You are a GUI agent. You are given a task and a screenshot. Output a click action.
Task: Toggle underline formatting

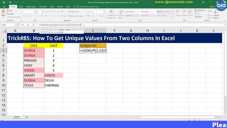(x=31, y=16)
